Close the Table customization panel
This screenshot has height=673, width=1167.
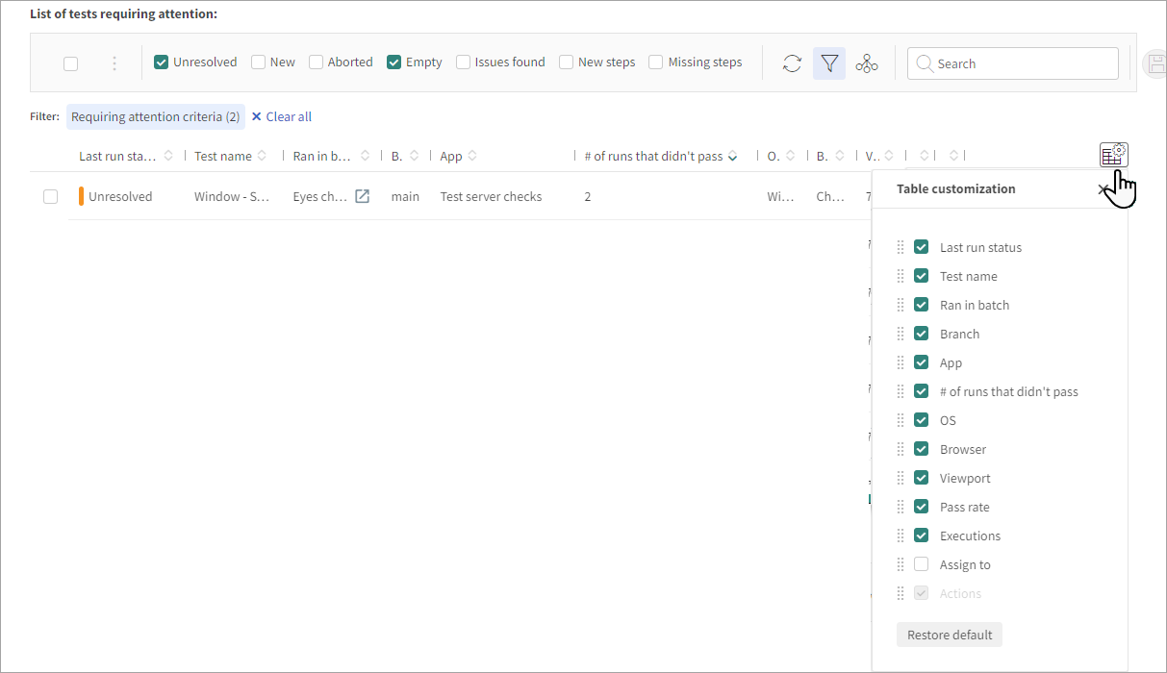(1103, 189)
